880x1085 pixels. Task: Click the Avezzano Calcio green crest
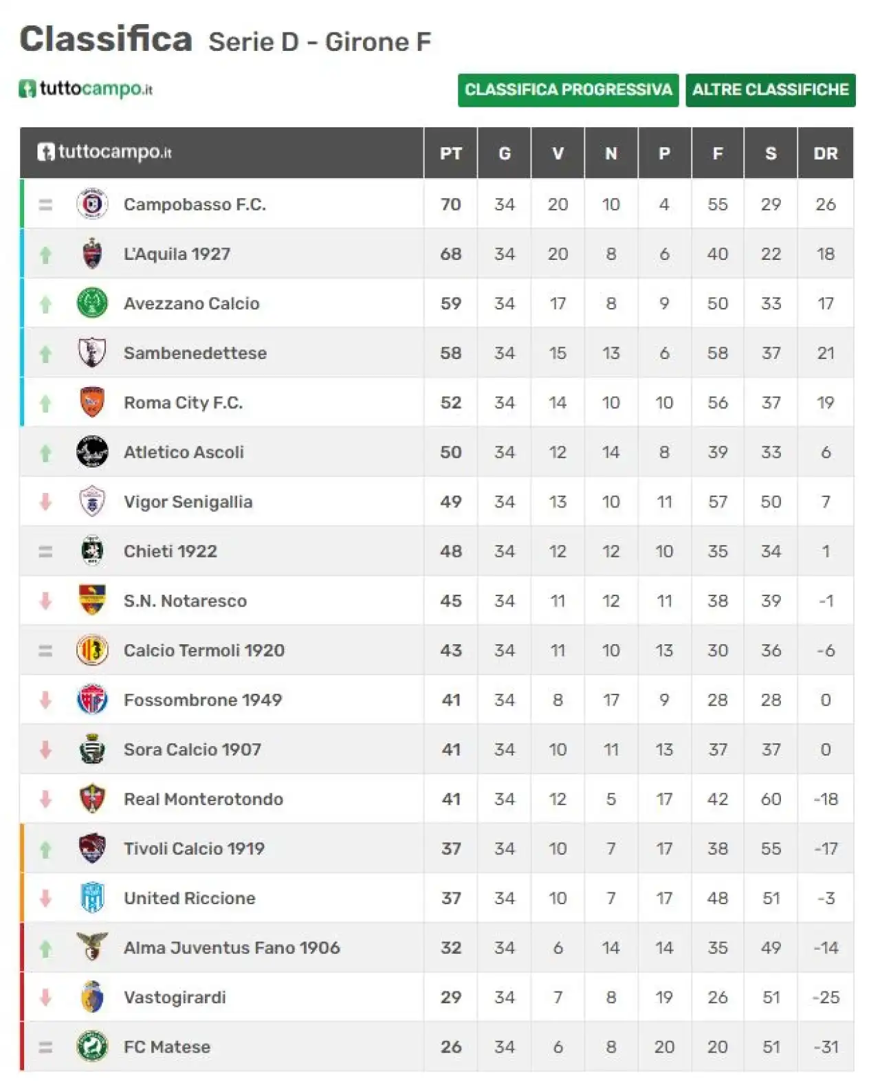[92, 303]
